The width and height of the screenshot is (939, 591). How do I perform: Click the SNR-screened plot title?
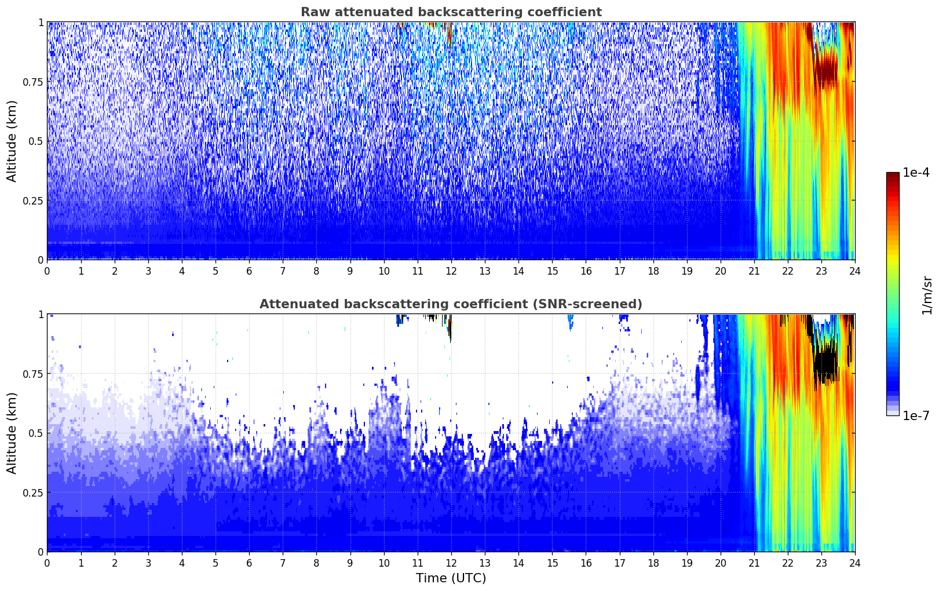click(x=451, y=304)
